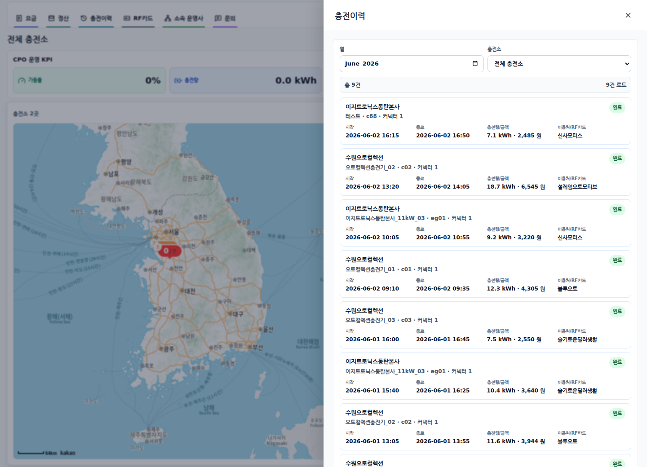Click the 총 9건 count text
Viewport: 647px width, 467px height.
coord(352,85)
